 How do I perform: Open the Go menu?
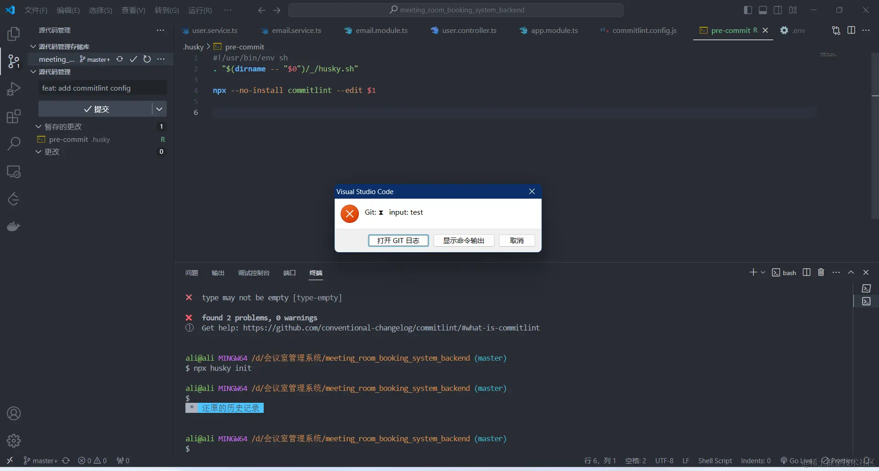(x=167, y=10)
